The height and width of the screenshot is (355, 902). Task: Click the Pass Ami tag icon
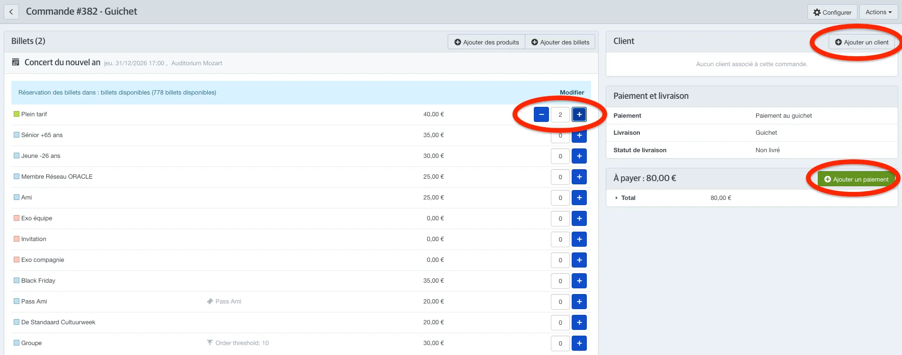click(210, 301)
